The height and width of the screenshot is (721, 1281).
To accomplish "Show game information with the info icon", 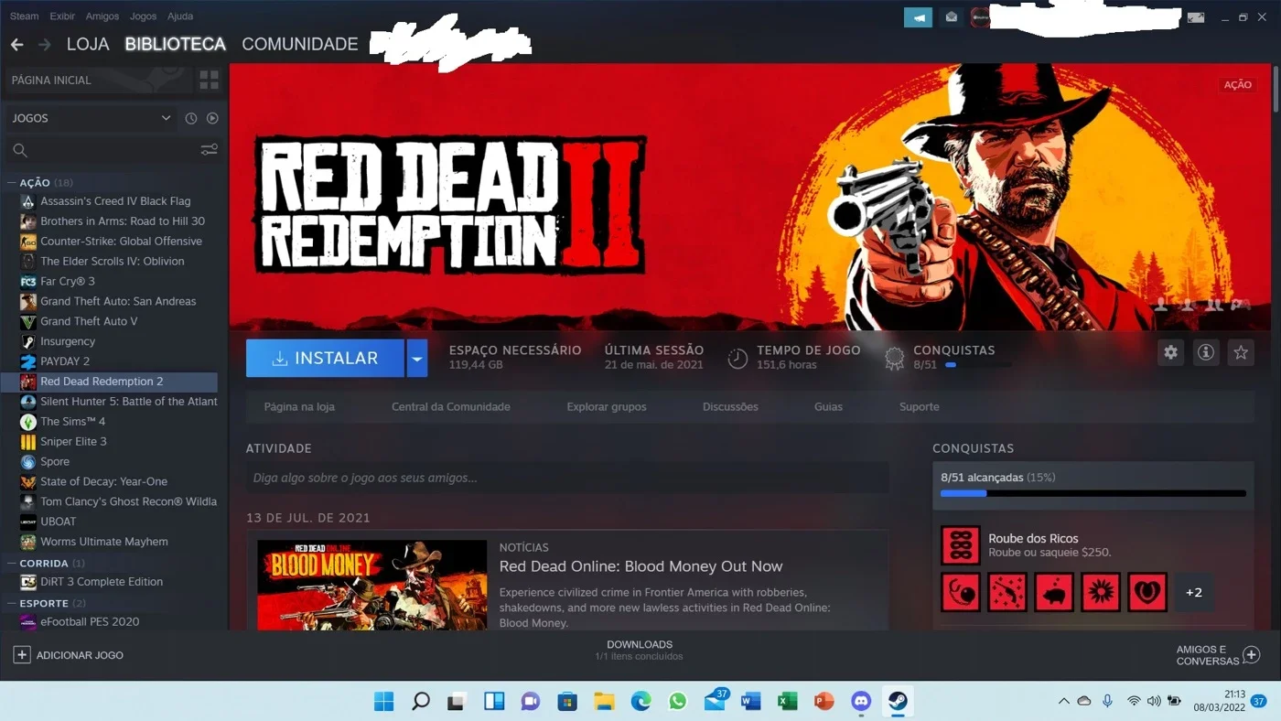I will coord(1206,352).
